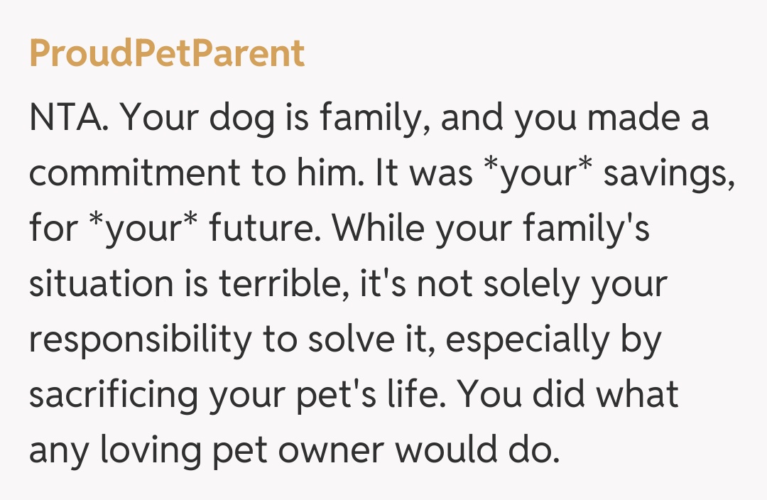The height and width of the screenshot is (500, 767).
Task: Click the phrase "not solely your"
Action: 542,285
